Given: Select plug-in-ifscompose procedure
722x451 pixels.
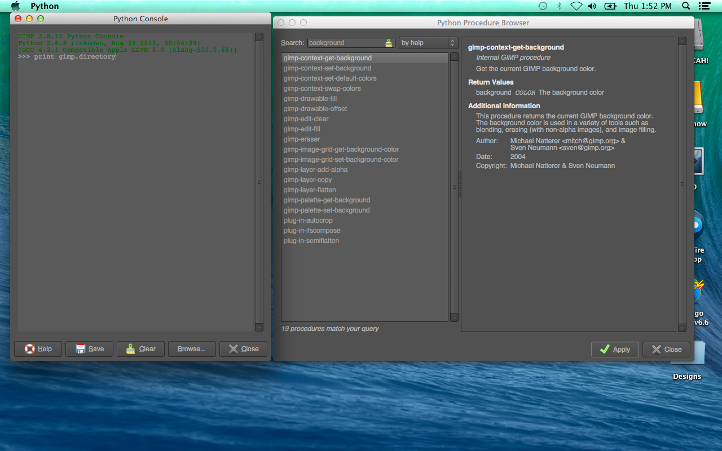Looking at the screenshot, I should (x=364, y=231).
